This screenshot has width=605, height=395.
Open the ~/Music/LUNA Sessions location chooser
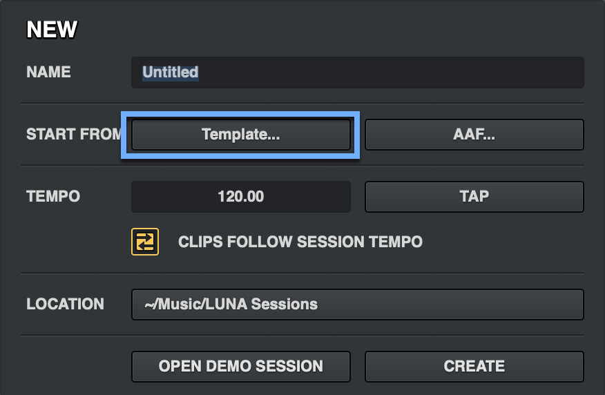(357, 305)
